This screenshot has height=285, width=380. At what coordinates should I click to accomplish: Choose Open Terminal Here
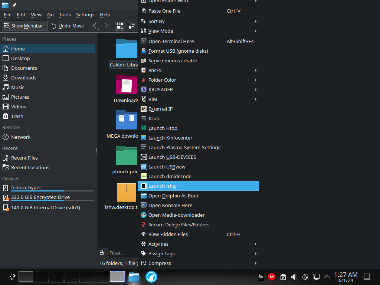198,42
